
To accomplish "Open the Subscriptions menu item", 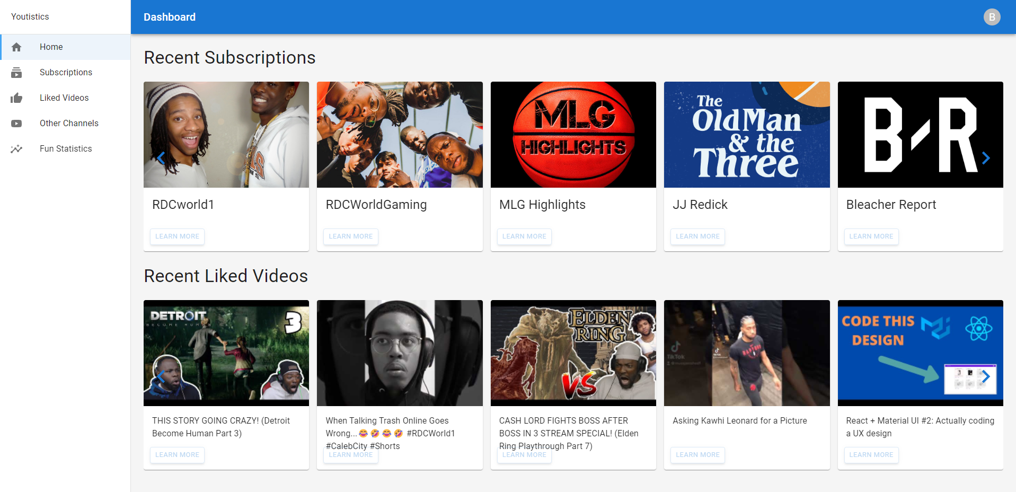I will click(x=66, y=73).
